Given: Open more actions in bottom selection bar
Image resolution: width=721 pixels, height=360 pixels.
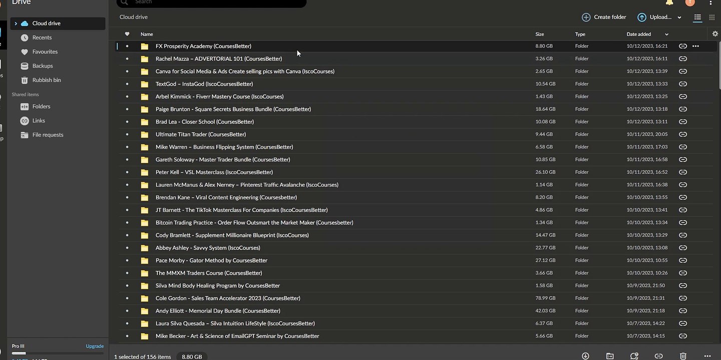Looking at the screenshot, I should 707,356.
